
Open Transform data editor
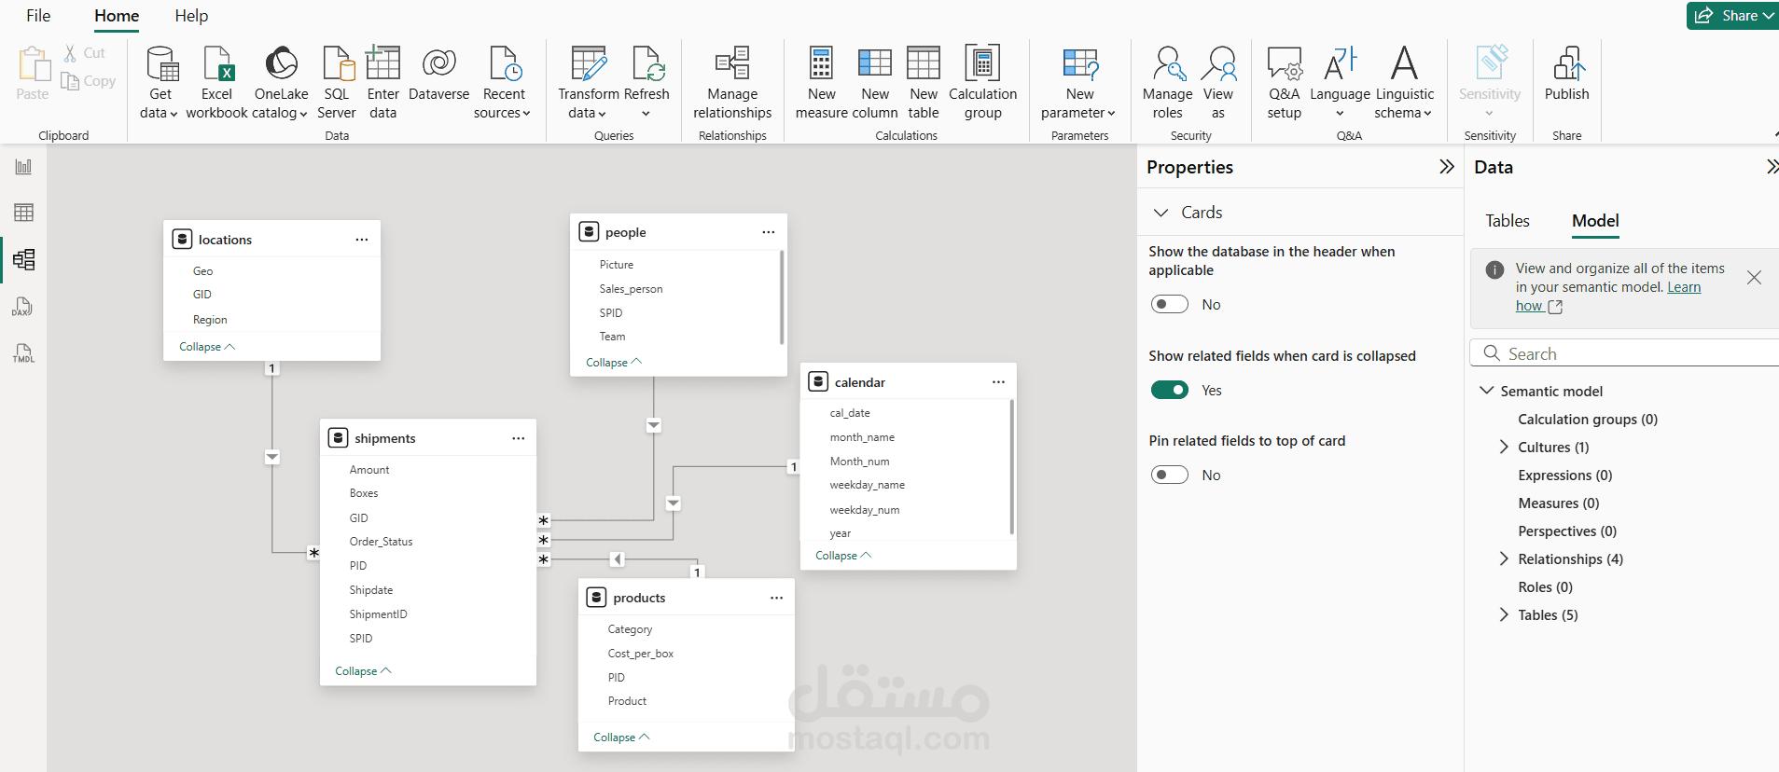(x=588, y=83)
